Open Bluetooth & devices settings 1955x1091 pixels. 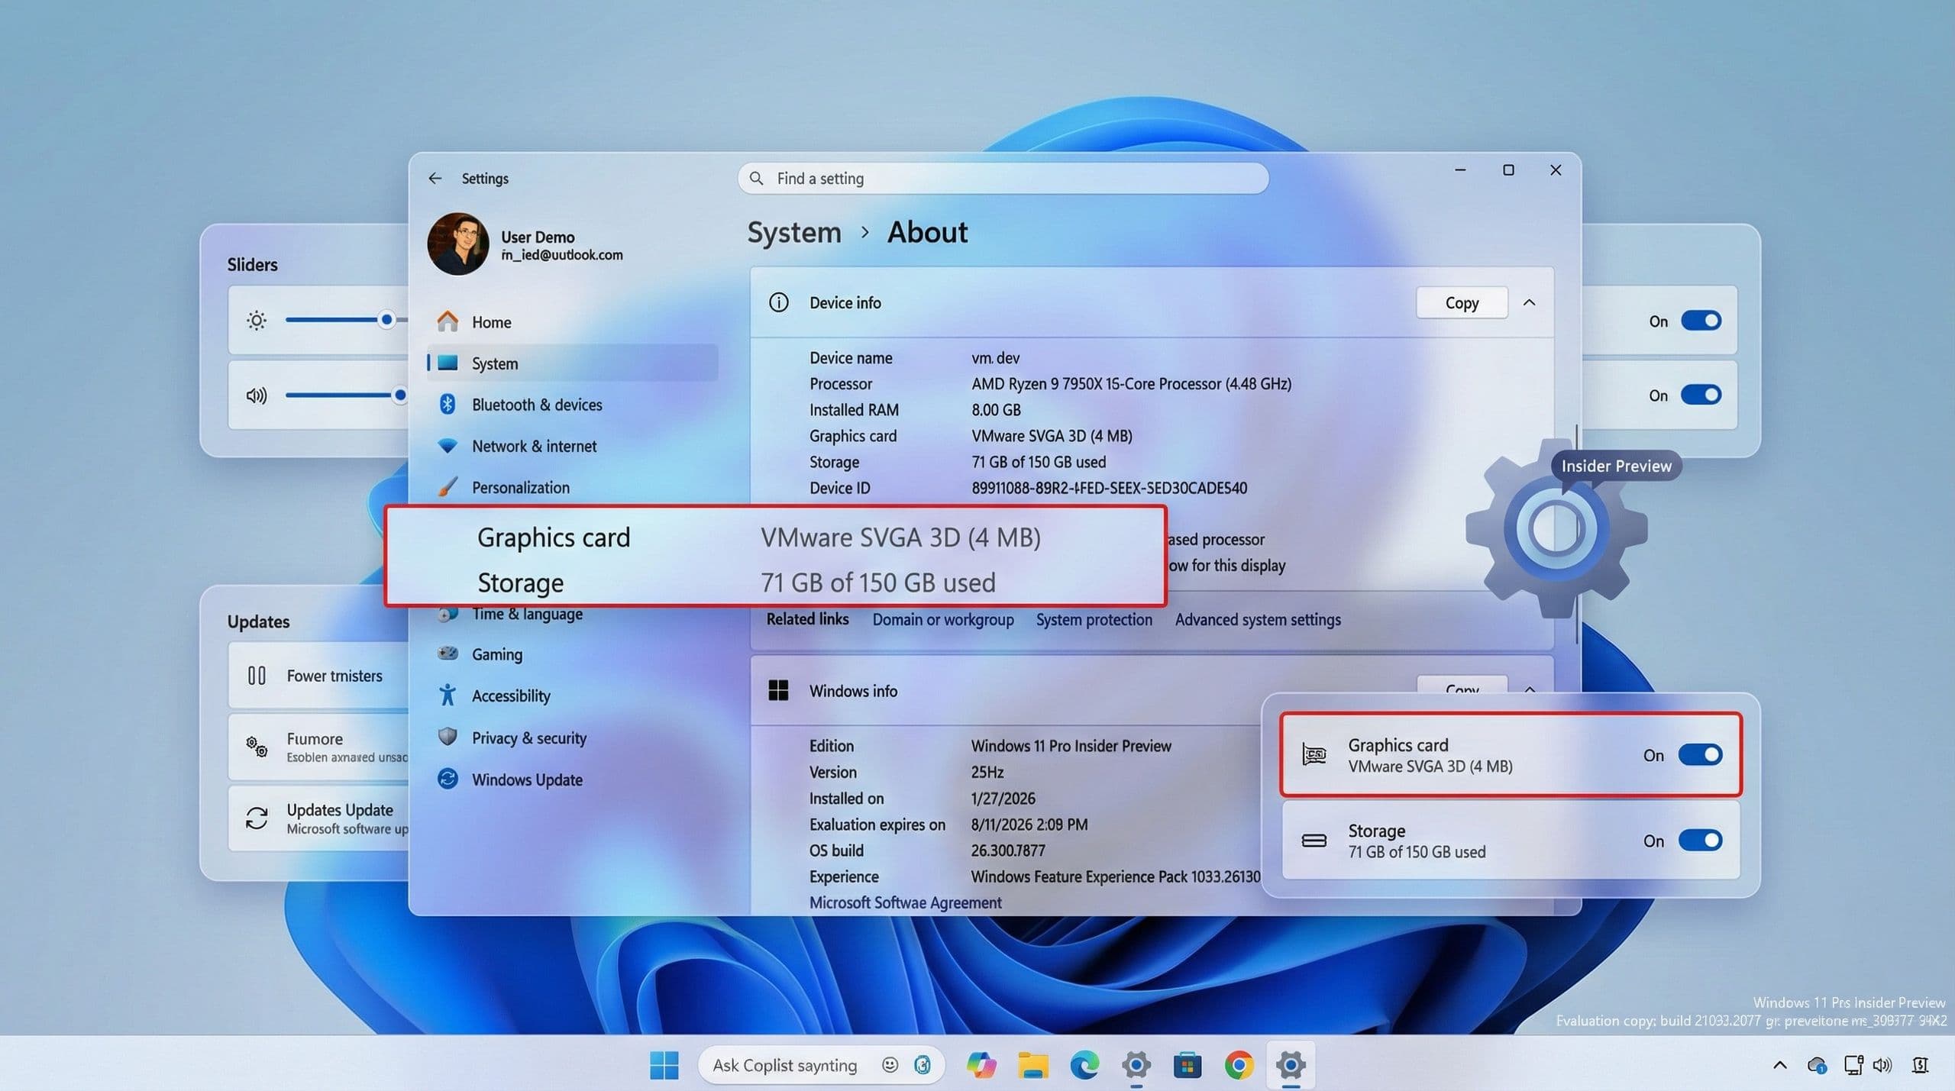(537, 405)
